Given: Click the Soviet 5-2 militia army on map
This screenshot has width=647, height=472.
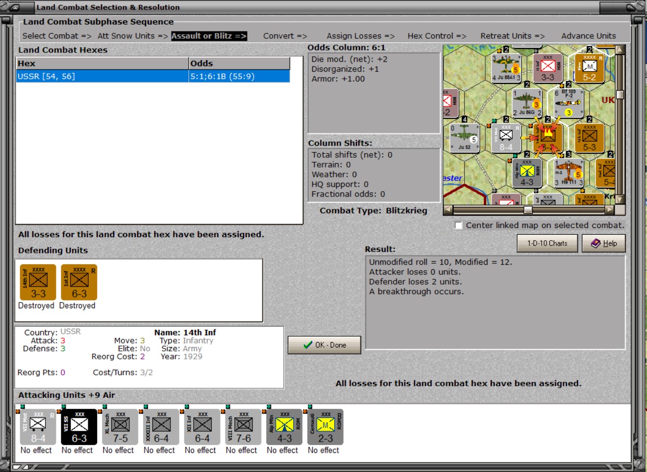Looking at the screenshot, I should (589, 68).
